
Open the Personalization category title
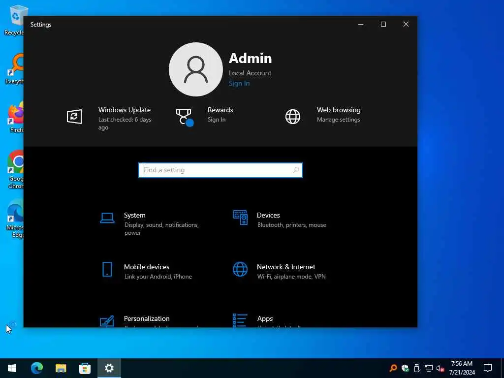147,318
